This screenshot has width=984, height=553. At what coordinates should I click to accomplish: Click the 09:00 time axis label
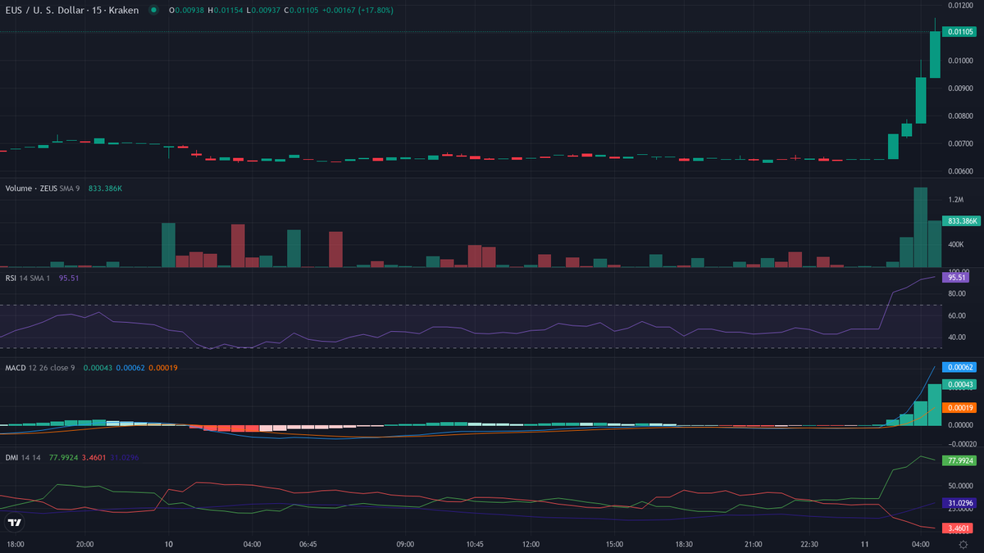click(x=404, y=544)
